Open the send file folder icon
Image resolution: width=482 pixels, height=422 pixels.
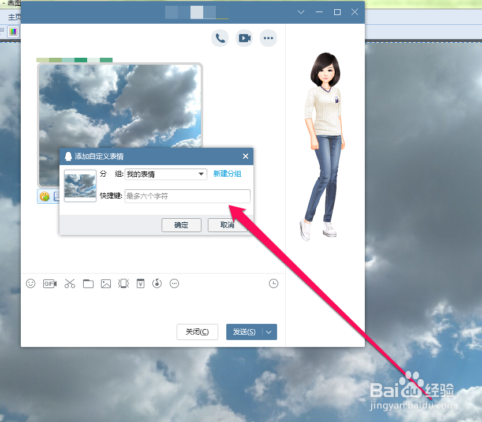pos(88,283)
